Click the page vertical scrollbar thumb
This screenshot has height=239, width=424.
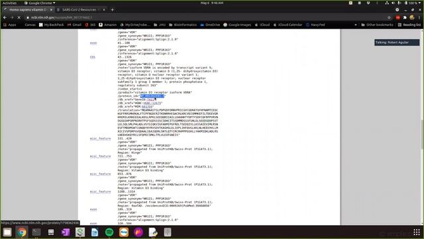pos(423,134)
